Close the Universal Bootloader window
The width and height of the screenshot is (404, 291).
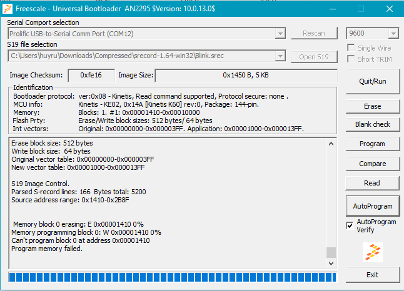click(x=390, y=9)
